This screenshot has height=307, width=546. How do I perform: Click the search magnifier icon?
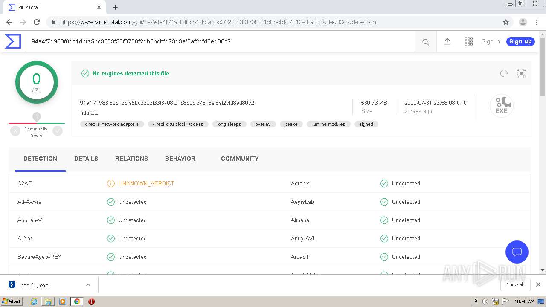click(x=425, y=42)
